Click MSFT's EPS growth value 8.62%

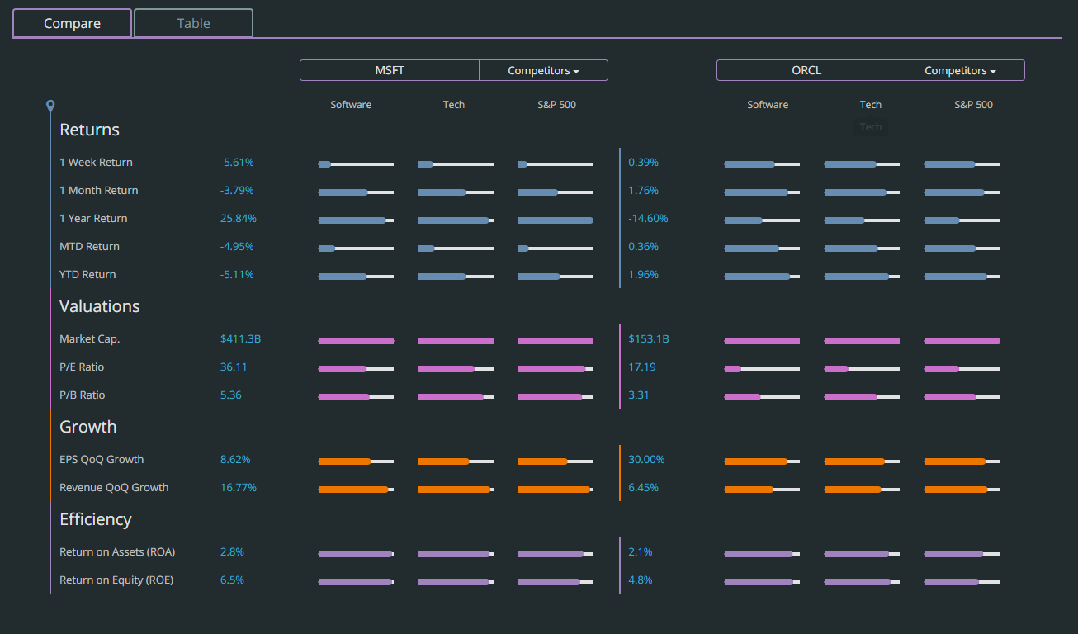235,460
